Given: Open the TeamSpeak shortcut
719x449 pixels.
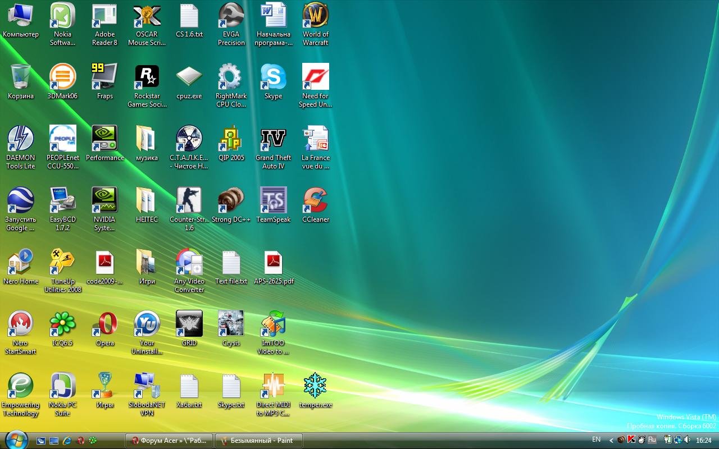Looking at the screenshot, I should [x=274, y=200].
